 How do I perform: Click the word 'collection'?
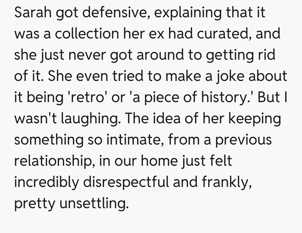click(x=86, y=34)
